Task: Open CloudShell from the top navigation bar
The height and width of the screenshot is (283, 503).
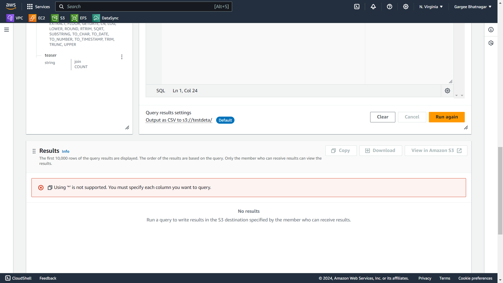Action: (x=357, y=7)
